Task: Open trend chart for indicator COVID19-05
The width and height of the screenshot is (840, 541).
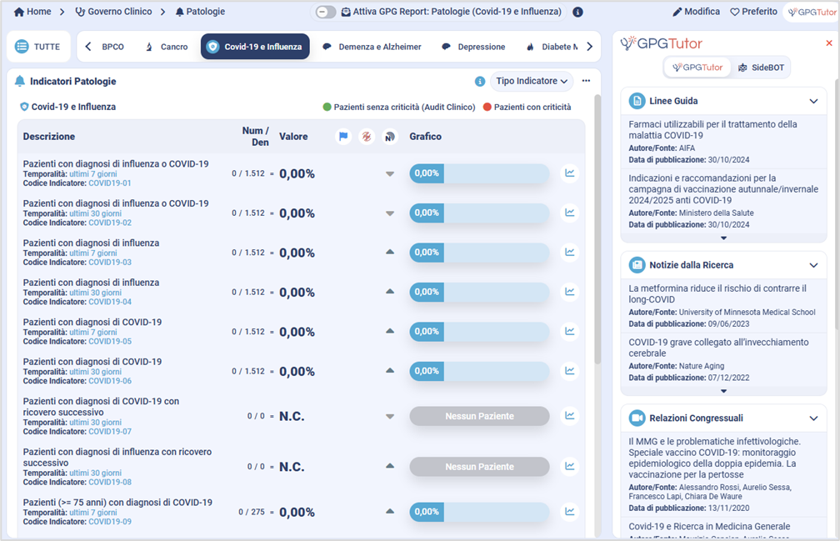Action: click(570, 332)
